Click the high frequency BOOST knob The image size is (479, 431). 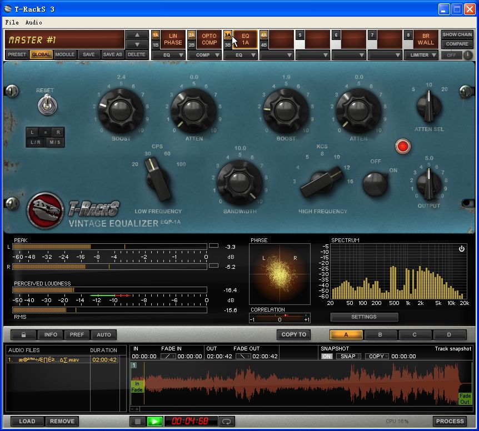click(x=286, y=110)
